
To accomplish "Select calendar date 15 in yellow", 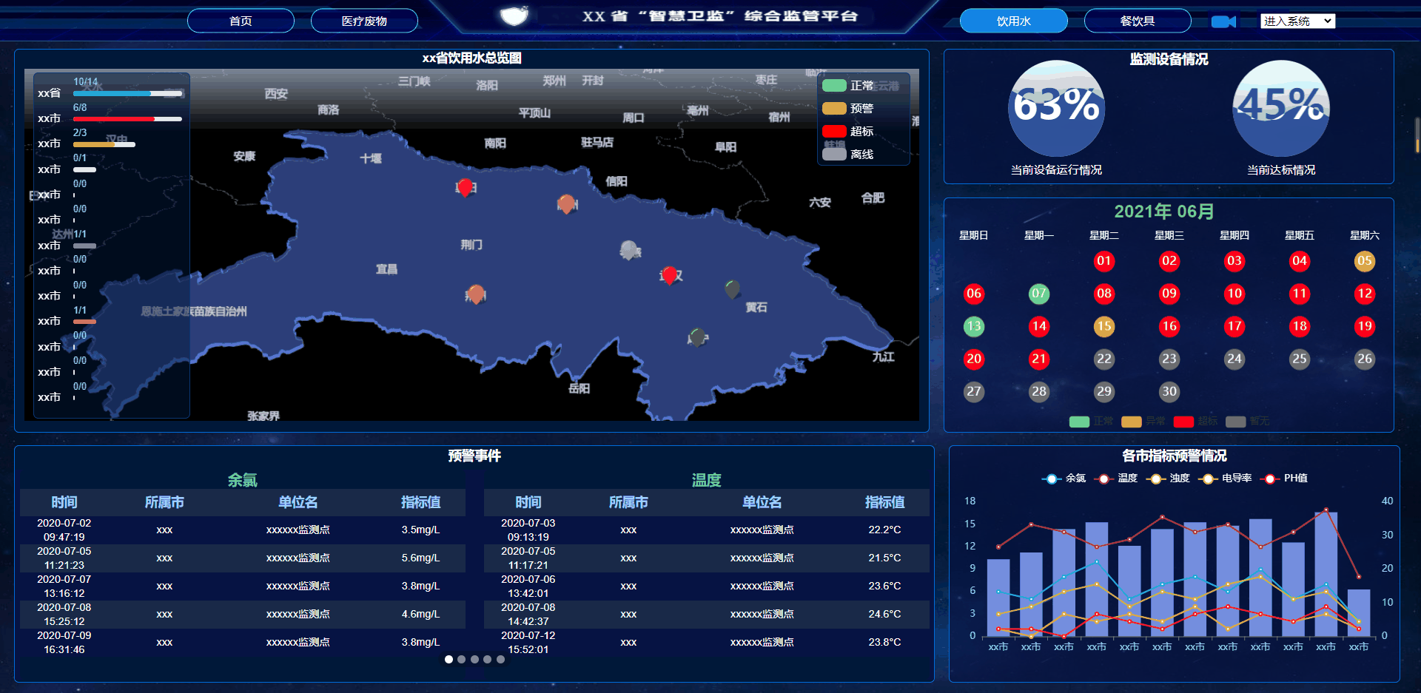I will point(1103,326).
